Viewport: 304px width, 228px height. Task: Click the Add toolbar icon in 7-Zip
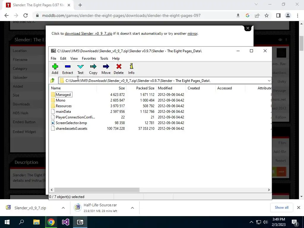pos(55,69)
